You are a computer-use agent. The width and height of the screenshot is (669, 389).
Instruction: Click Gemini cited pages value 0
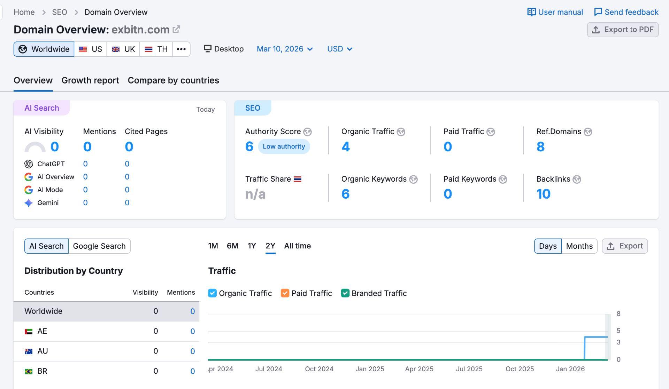pyautogui.click(x=127, y=203)
